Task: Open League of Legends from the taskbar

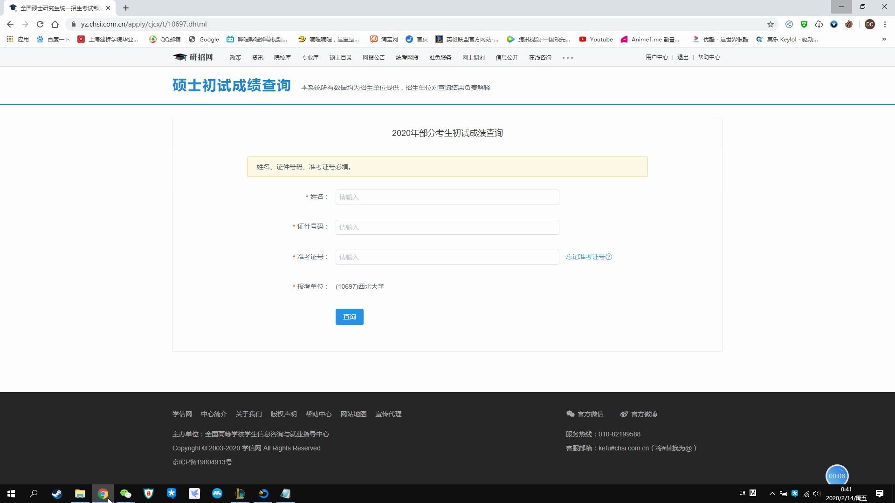Action: 240,494
